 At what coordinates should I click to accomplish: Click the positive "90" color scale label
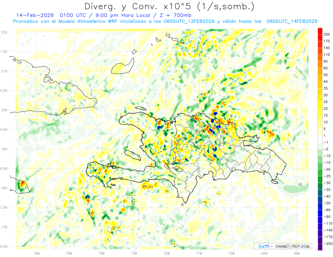326,61
